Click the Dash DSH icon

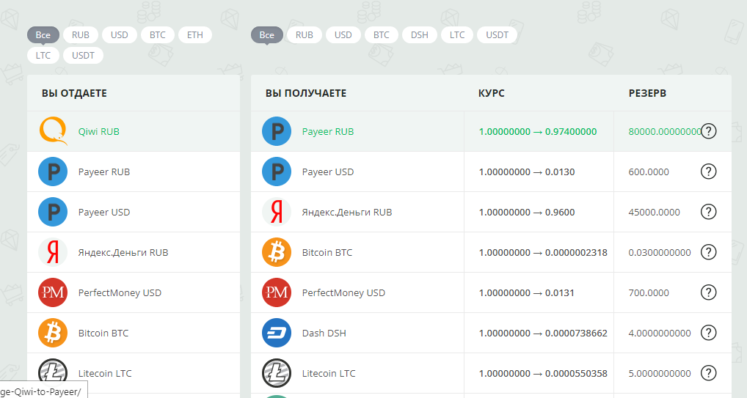click(x=277, y=333)
